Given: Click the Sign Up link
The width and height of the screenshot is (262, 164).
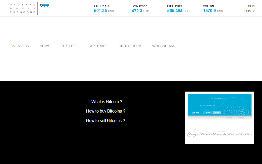Looking at the screenshot, I should click(250, 11).
